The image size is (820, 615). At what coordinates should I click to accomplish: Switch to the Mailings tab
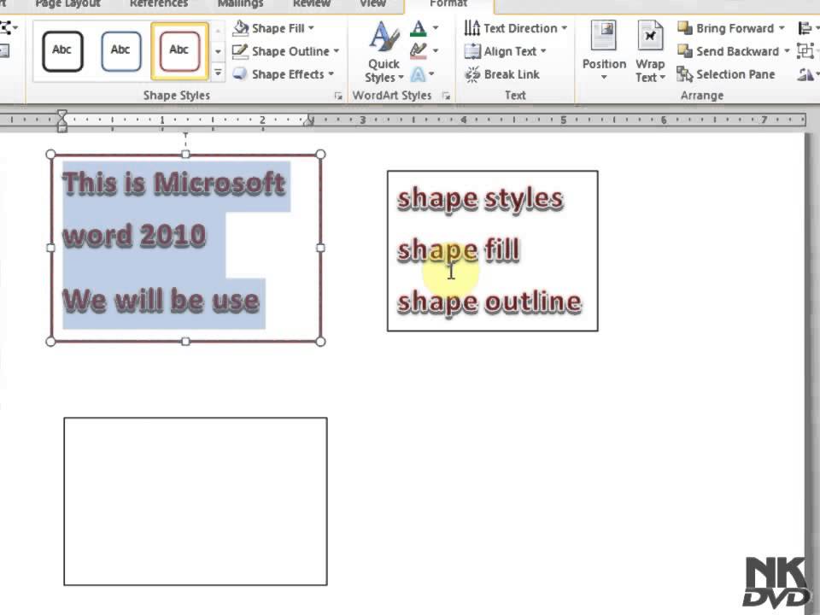240,4
